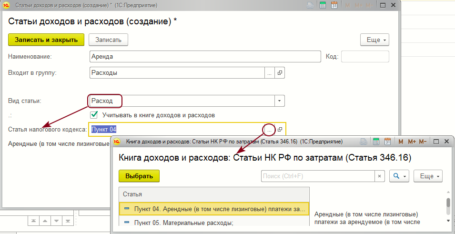Open the Еще menu in the creation form

coord(375,40)
